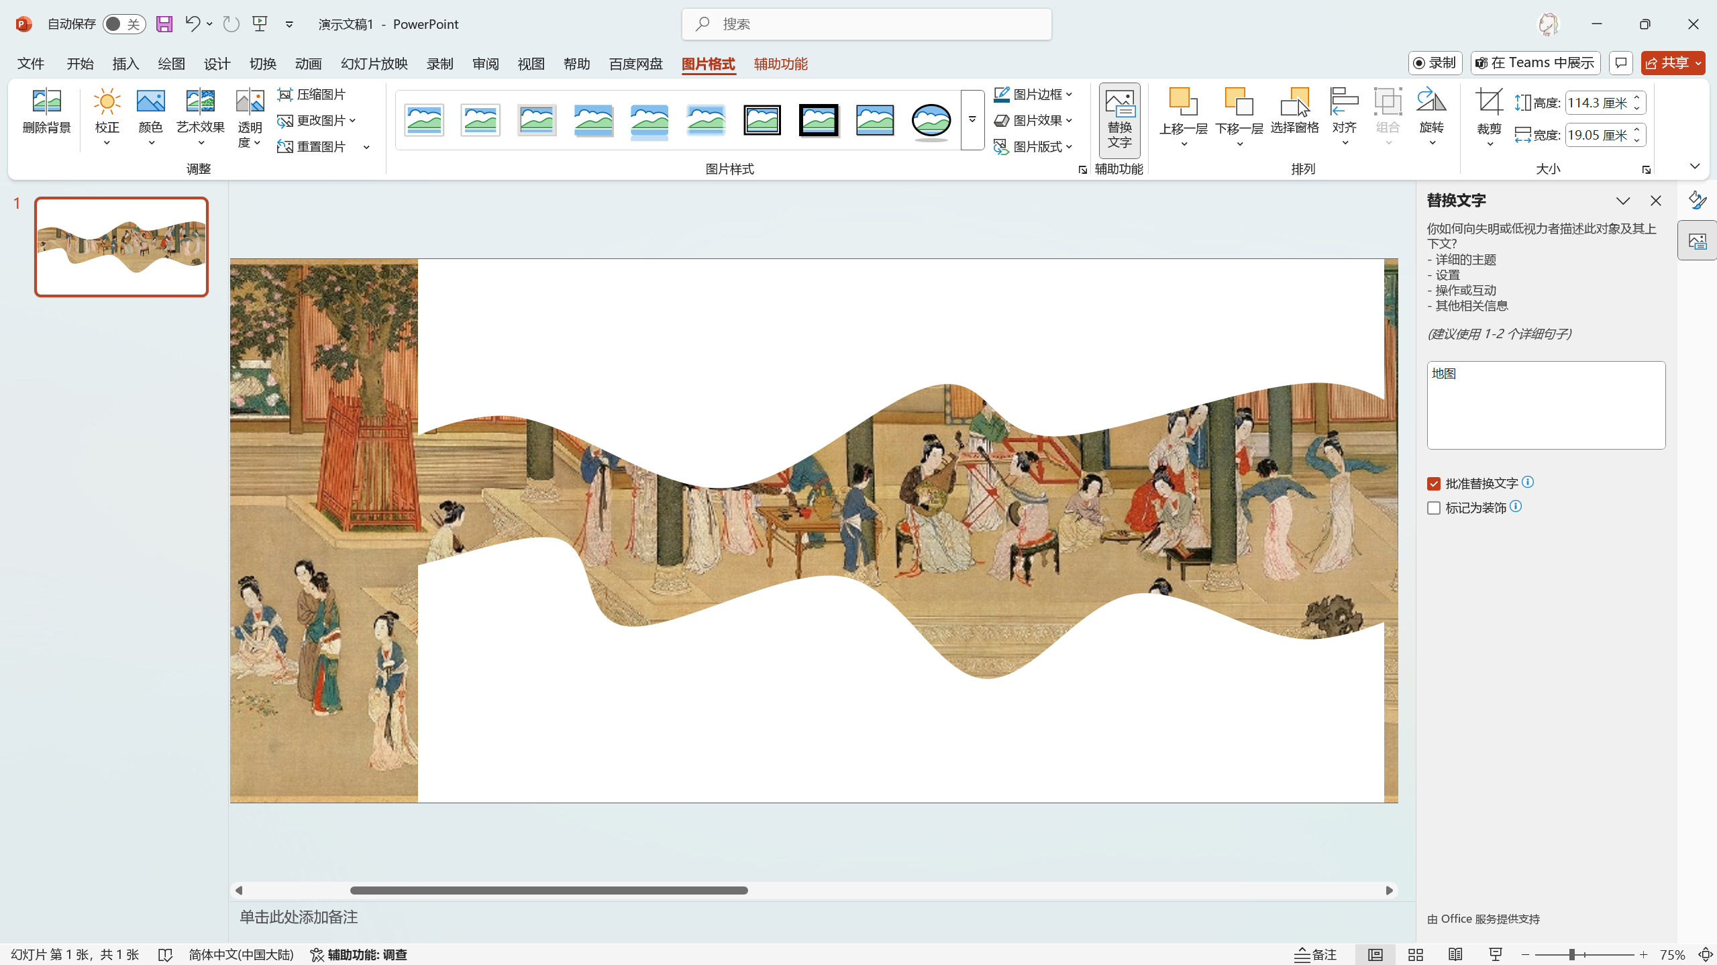
Task: Expand the picture styles gallery more arrow
Action: tap(972, 120)
